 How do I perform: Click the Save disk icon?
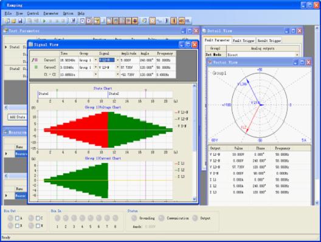(20, 21)
